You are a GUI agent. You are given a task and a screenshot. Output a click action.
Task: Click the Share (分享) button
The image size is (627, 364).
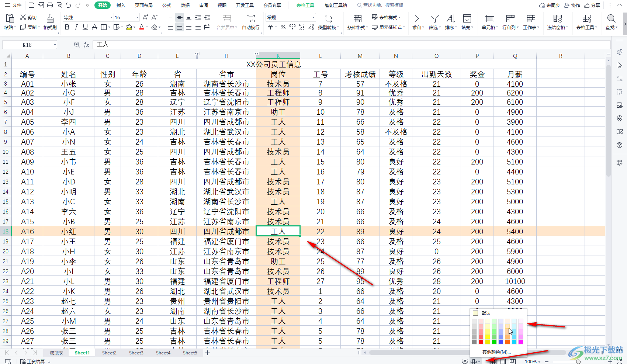tap(592, 5)
